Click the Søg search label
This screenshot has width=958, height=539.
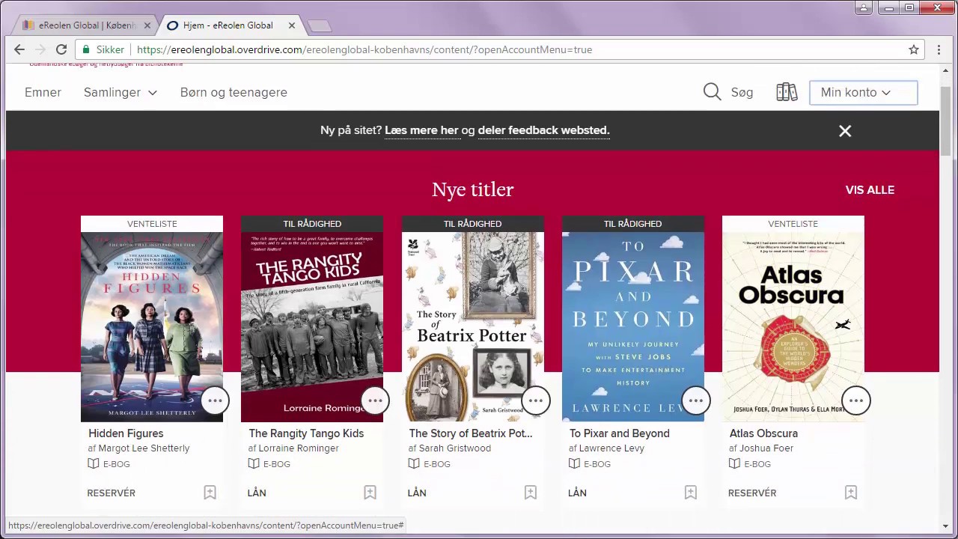pyautogui.click(x=742, y=92)
